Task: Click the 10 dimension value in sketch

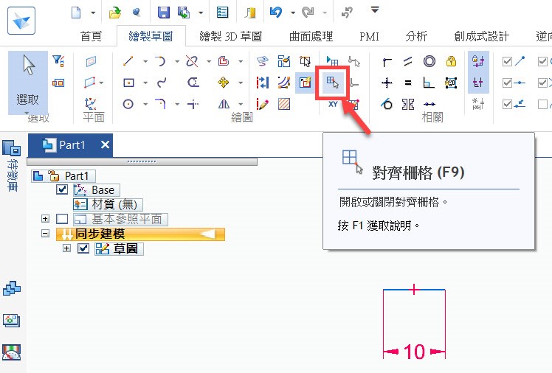Action: tap(414, 352)
